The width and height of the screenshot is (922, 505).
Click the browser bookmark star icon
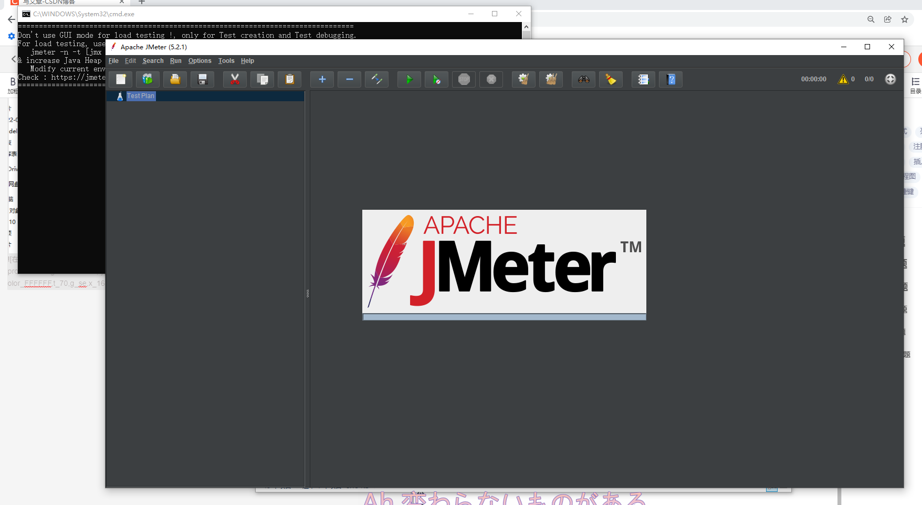905,19
